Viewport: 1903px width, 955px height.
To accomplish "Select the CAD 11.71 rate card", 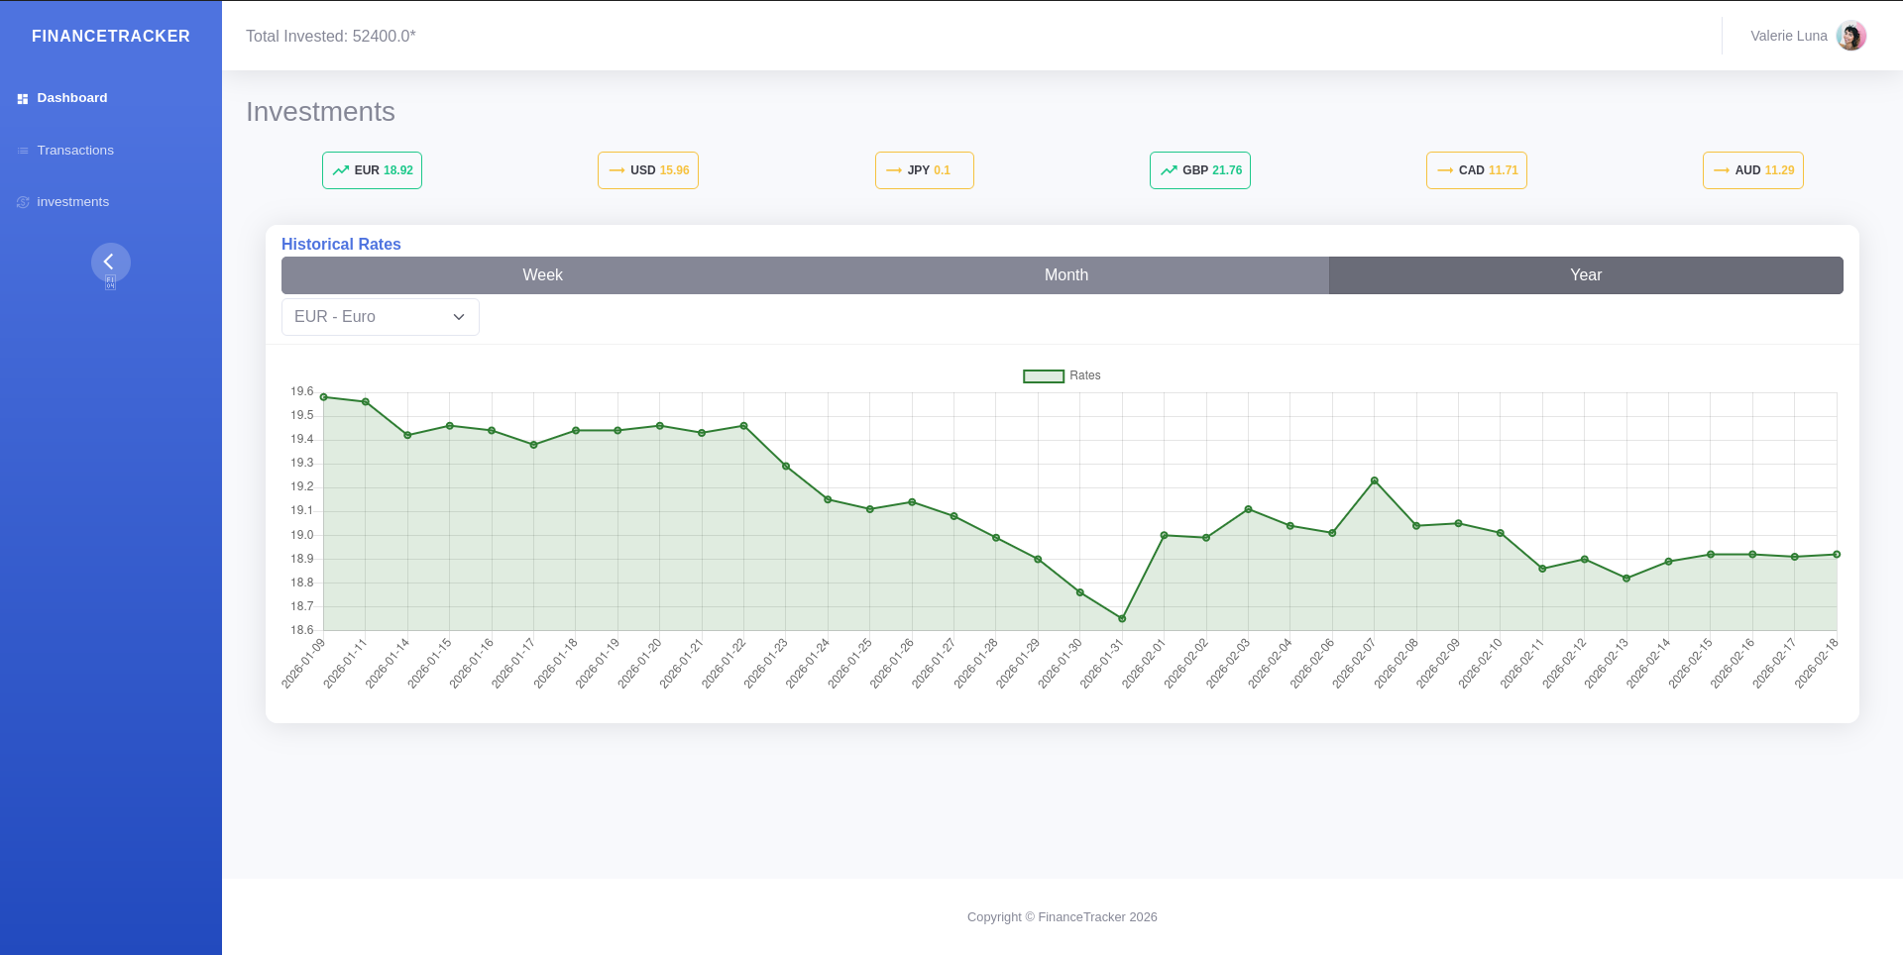I will click(1476, 170).
